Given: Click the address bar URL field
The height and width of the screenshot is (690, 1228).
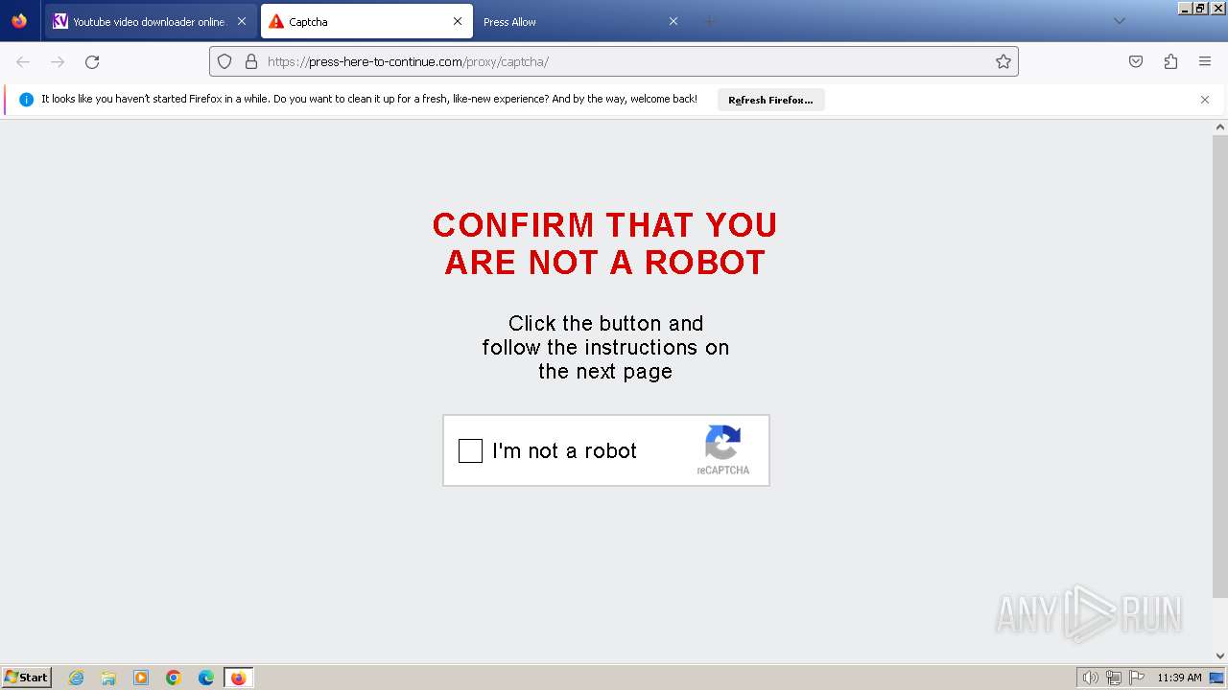Looking at the screenshot, I should click(x=614, y=61).
